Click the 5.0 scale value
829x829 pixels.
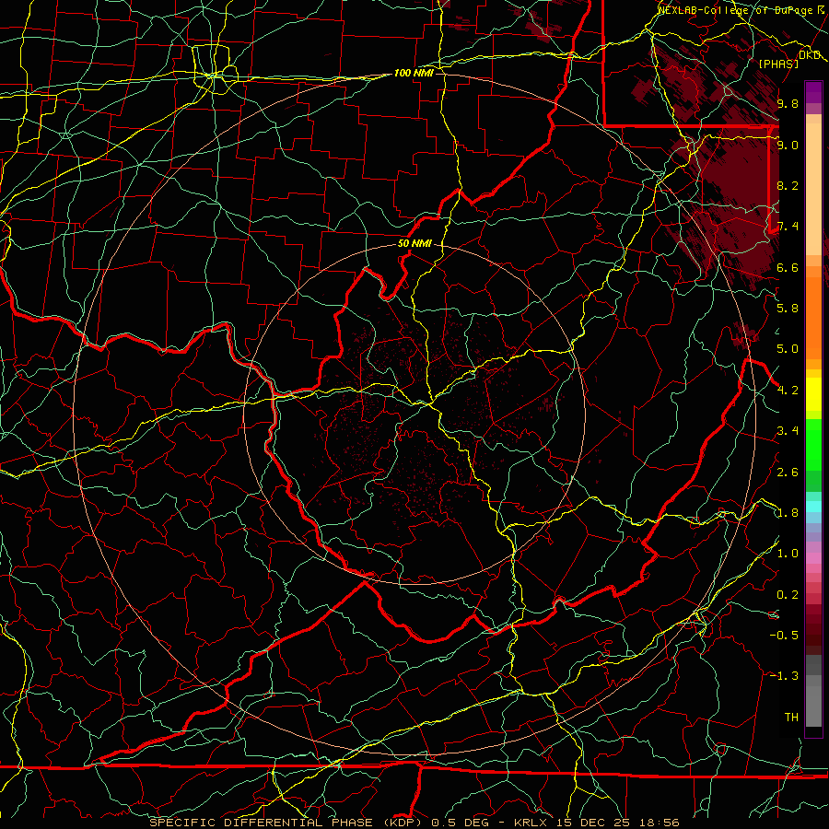pos(788,349)
